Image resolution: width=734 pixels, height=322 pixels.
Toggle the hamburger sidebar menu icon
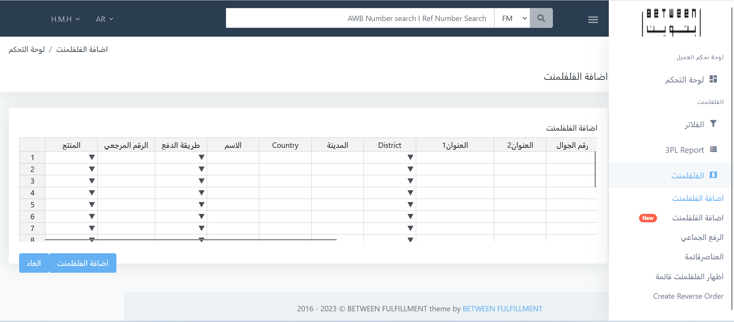(x=593, y=19)
